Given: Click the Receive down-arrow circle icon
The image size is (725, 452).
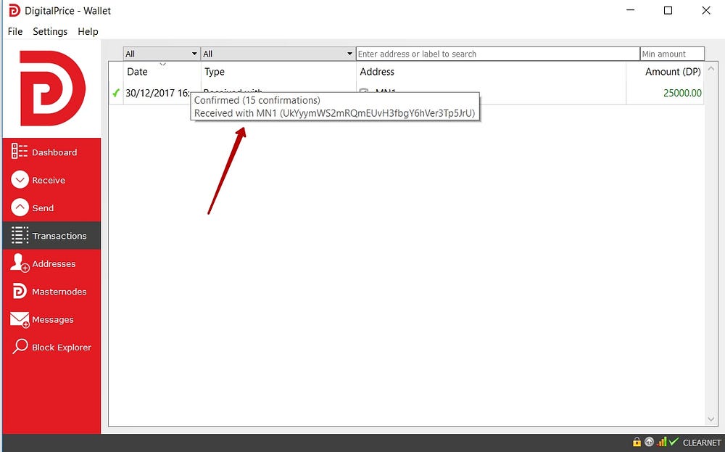Looking at the screenshot, I should (20, 179).
